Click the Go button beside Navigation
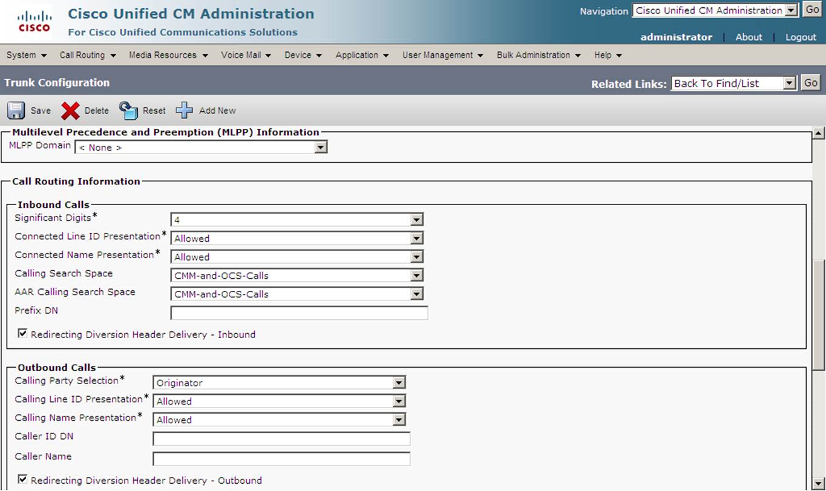 [812, 10]
